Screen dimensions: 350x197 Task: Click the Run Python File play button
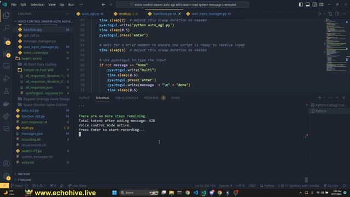point(320,14)
